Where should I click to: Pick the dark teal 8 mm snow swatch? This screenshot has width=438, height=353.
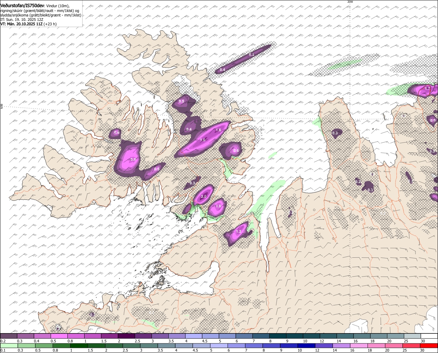[278, 336]
